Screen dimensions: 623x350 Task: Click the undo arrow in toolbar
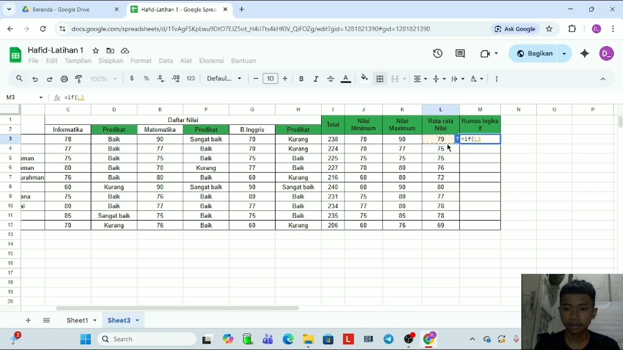[x=35, y=79]
